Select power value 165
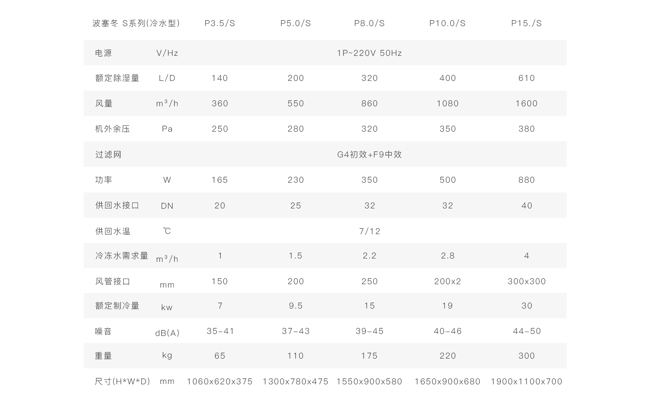This screenshot has height=411, width=650. pos(220,180)
